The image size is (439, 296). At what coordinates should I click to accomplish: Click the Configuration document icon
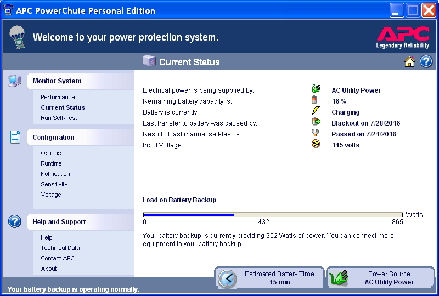point(15,138)
